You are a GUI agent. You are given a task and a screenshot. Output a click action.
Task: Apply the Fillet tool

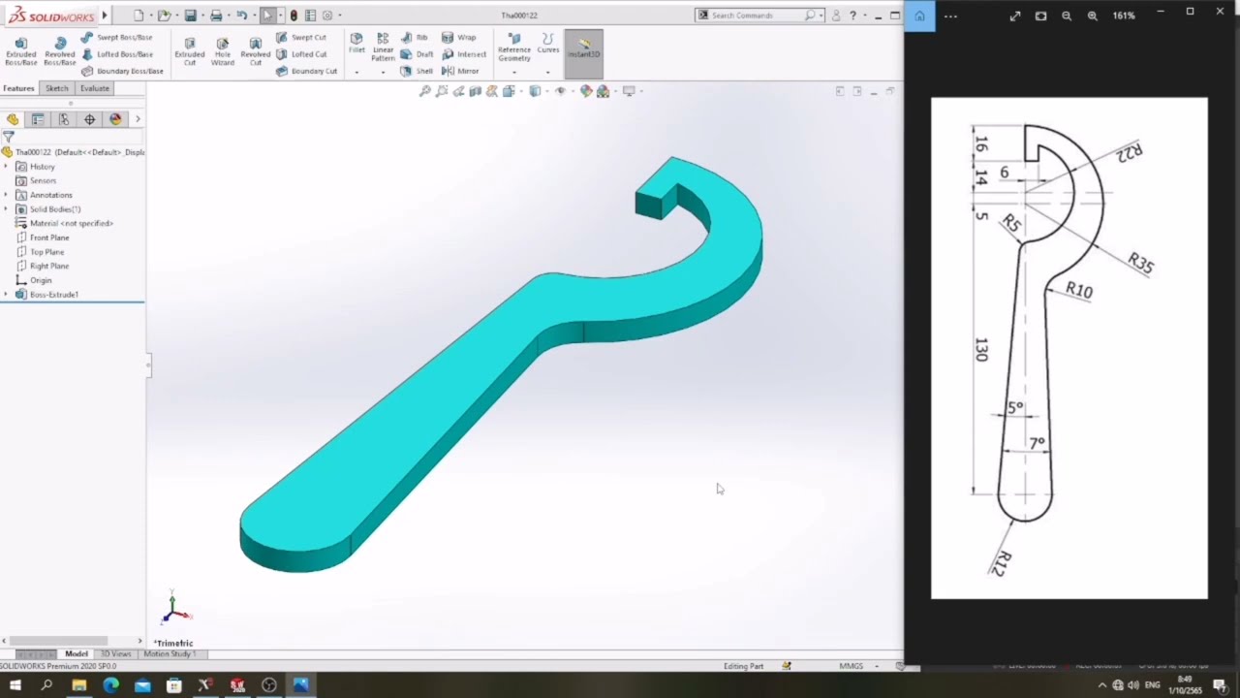pyautogui.click(x=356, y=44)
